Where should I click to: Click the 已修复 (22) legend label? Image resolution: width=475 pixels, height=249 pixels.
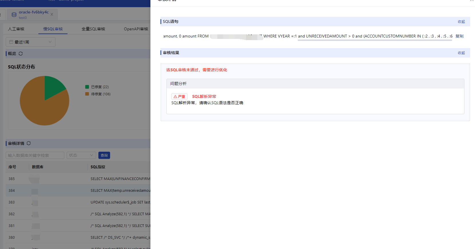point(100,87)
